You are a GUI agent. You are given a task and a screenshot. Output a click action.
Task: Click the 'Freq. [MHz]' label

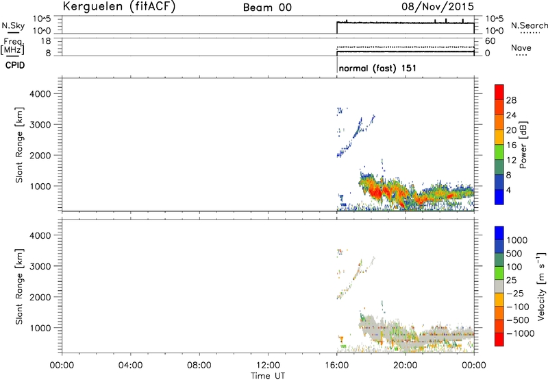coord(12,46)
